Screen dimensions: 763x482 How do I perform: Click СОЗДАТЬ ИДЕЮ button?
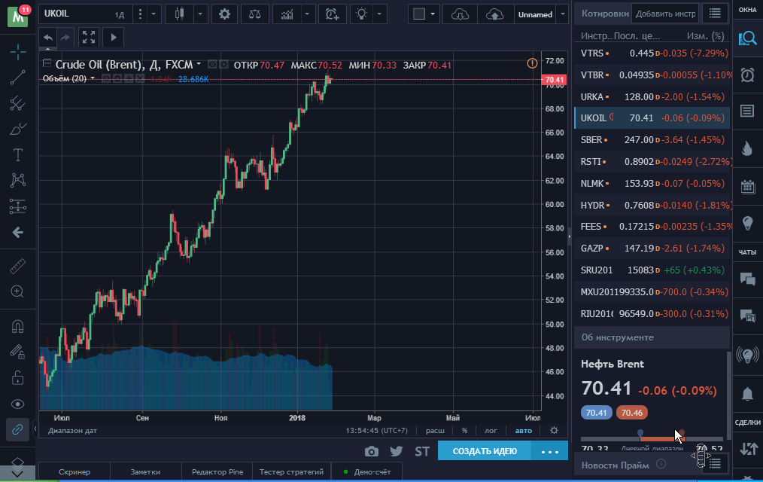(x=485, y=451)
